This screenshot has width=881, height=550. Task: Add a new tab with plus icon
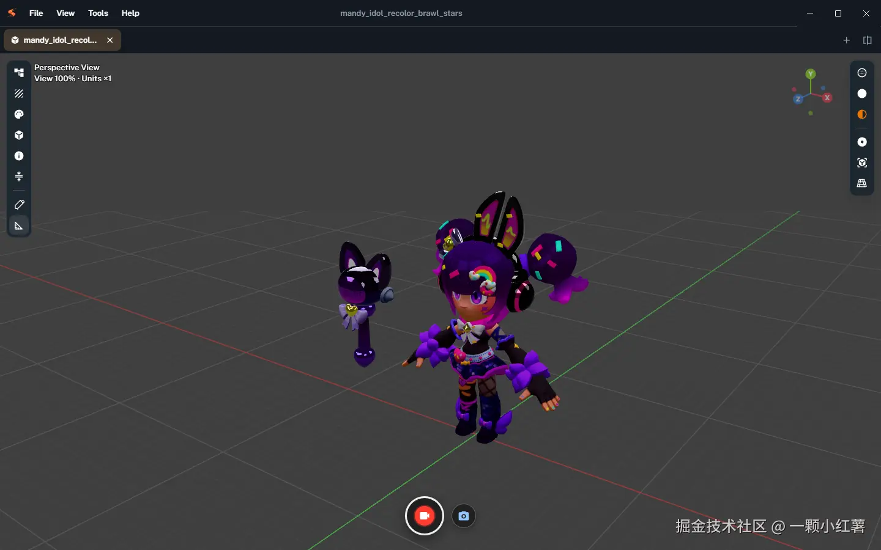coord(847,40)
